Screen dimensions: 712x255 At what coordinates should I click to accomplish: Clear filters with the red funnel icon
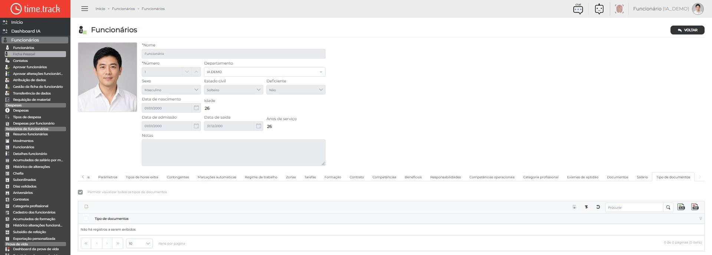[x=586, y=207]
